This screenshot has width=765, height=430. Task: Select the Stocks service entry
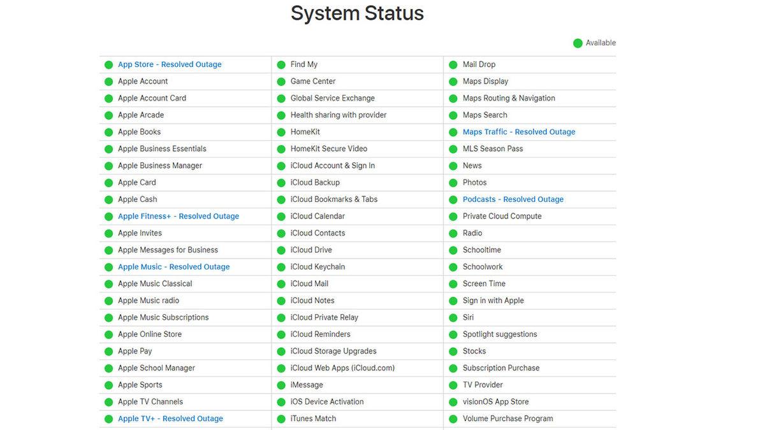click(x=474, y=351)
